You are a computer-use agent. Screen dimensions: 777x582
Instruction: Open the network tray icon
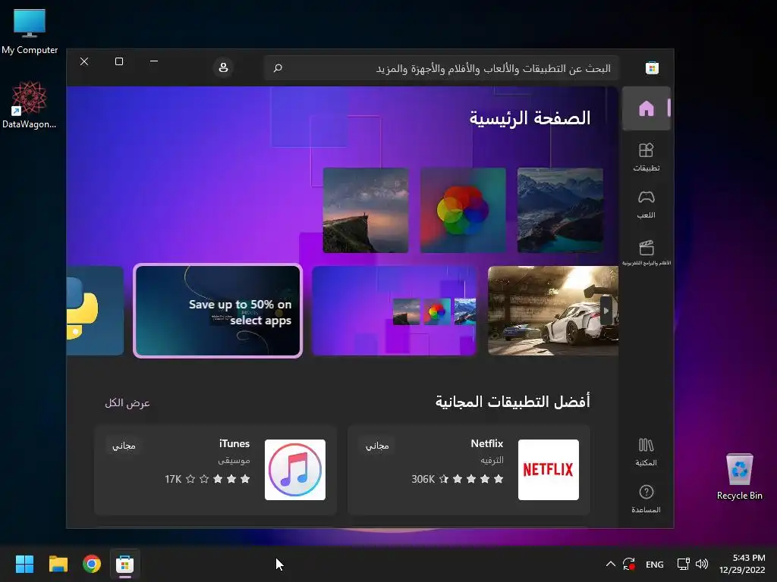point(684,564)
